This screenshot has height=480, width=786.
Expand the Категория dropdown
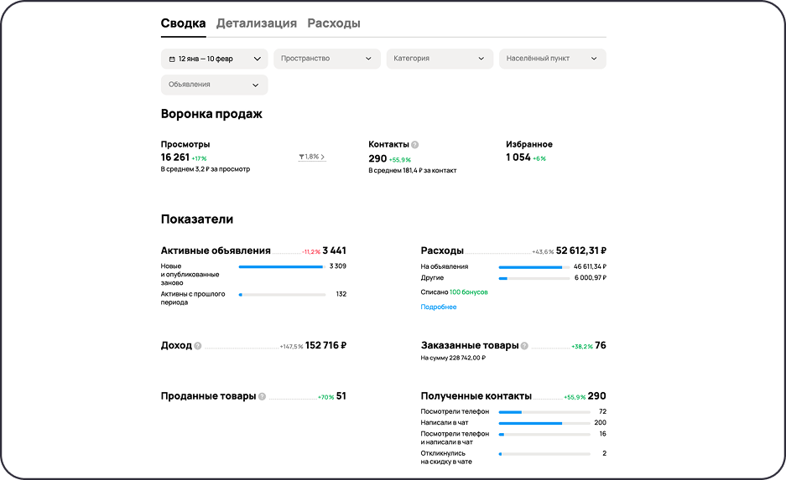pyautogui.click(x=440, y=59)
